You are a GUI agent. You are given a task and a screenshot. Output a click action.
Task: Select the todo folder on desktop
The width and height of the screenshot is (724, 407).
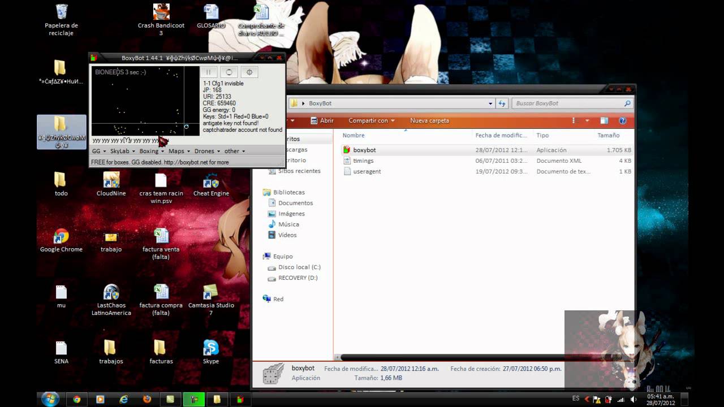[x=61, y=184]
